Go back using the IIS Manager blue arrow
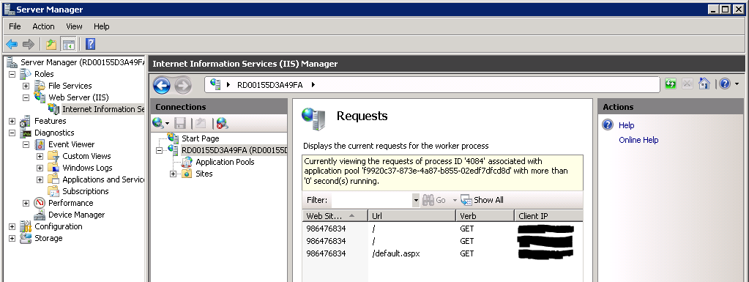 [x=162, y=86]
